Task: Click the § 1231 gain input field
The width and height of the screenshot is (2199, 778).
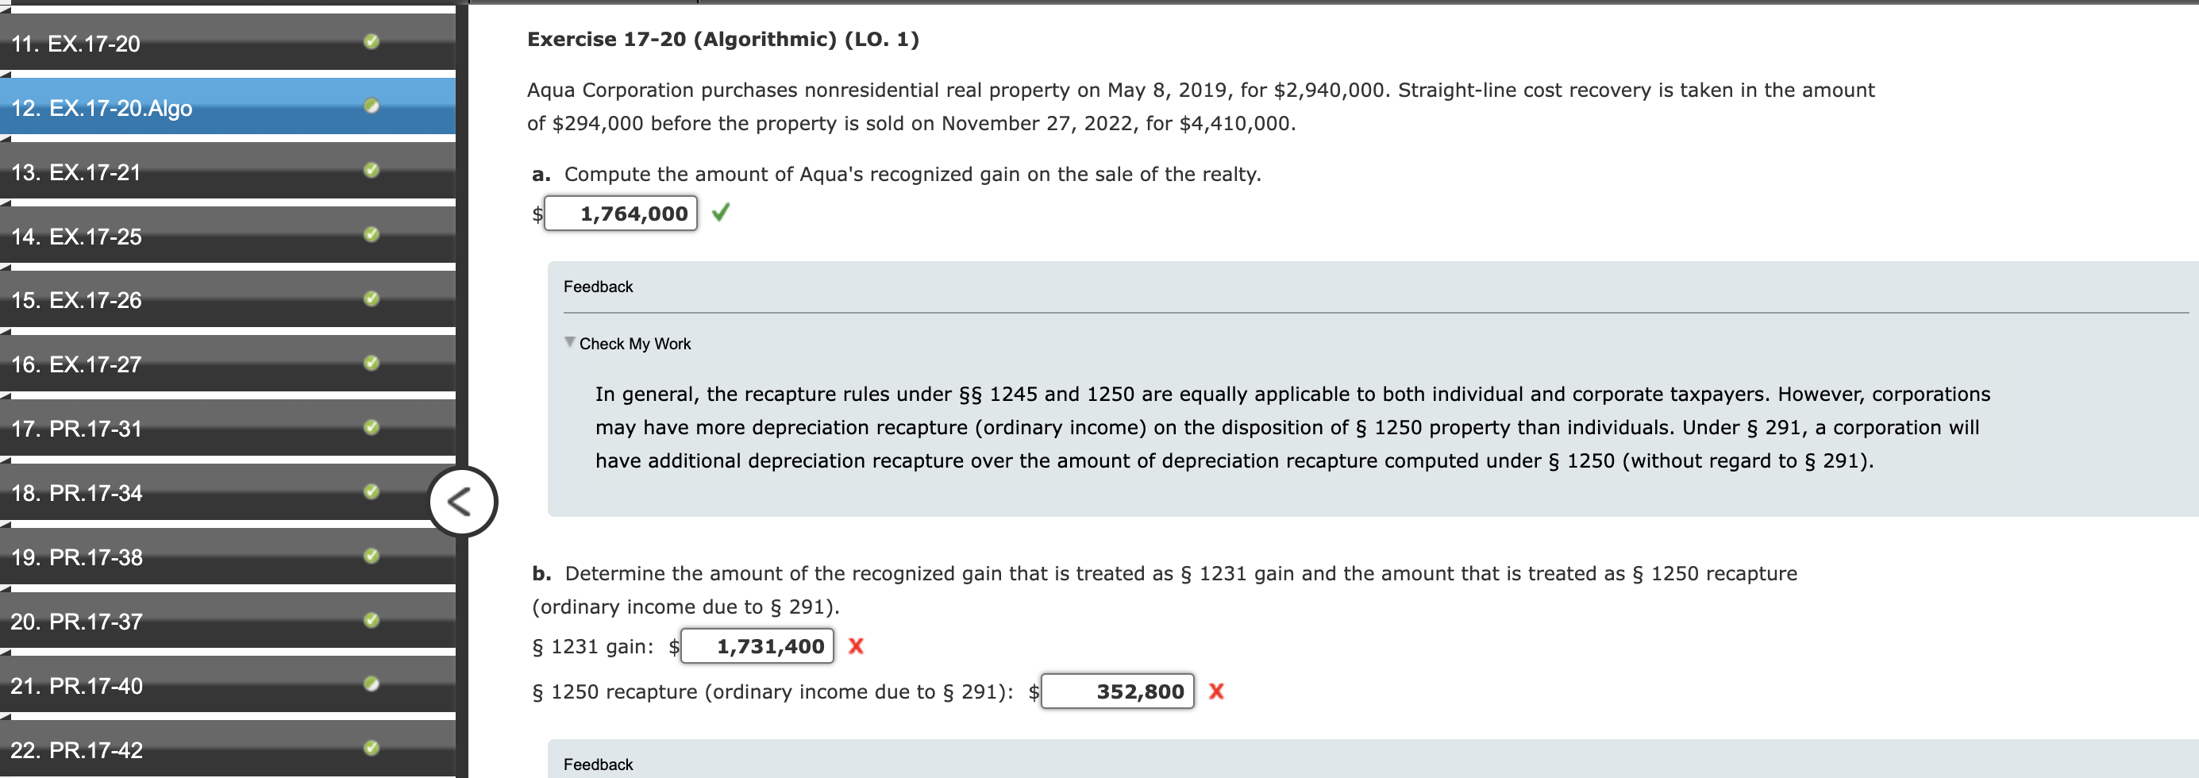Action: (757, 646)
